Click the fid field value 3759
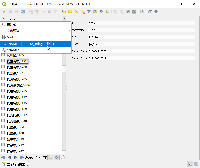The height and width of the screenshot is (168, 200). (x=141, y=23)
